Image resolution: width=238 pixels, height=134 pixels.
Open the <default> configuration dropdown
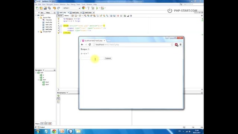click(x=71, y=8)
